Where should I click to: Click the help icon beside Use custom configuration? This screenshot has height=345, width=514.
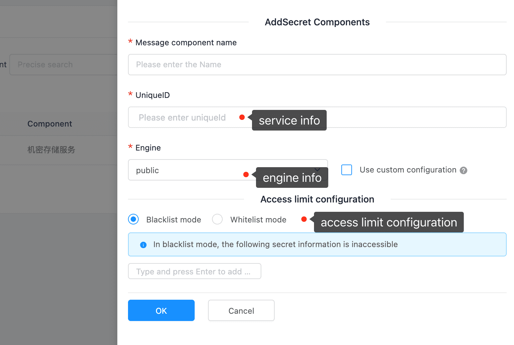pyautogui.click(x=463, y=171)
